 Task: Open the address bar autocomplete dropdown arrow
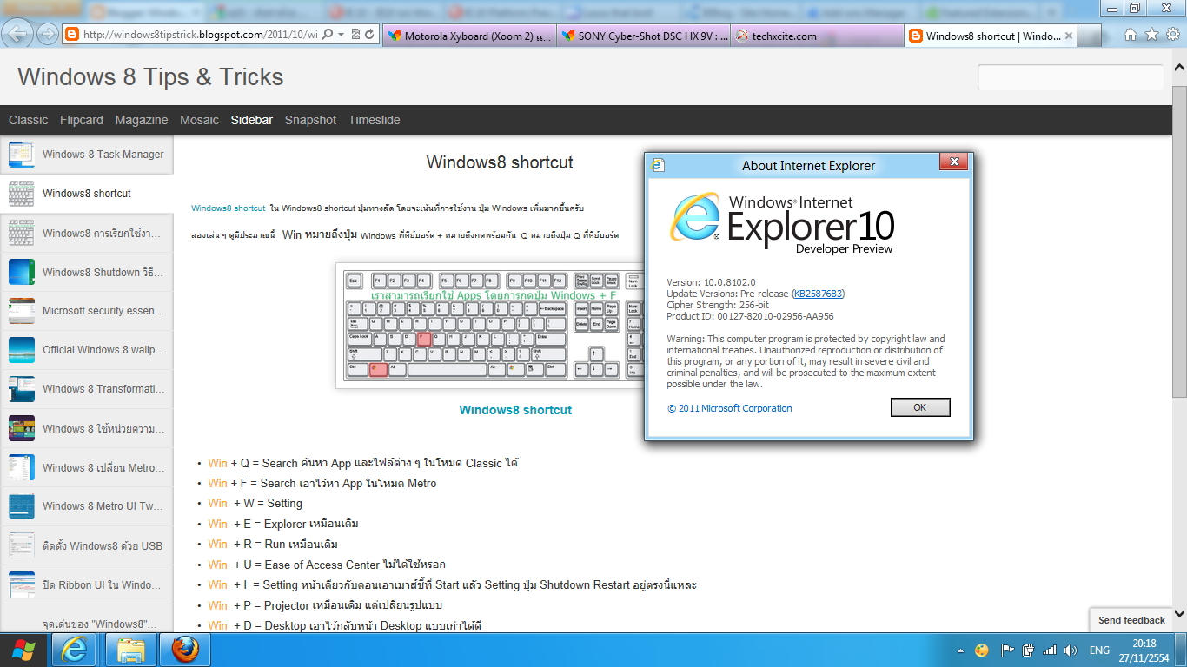pos(341,35)
